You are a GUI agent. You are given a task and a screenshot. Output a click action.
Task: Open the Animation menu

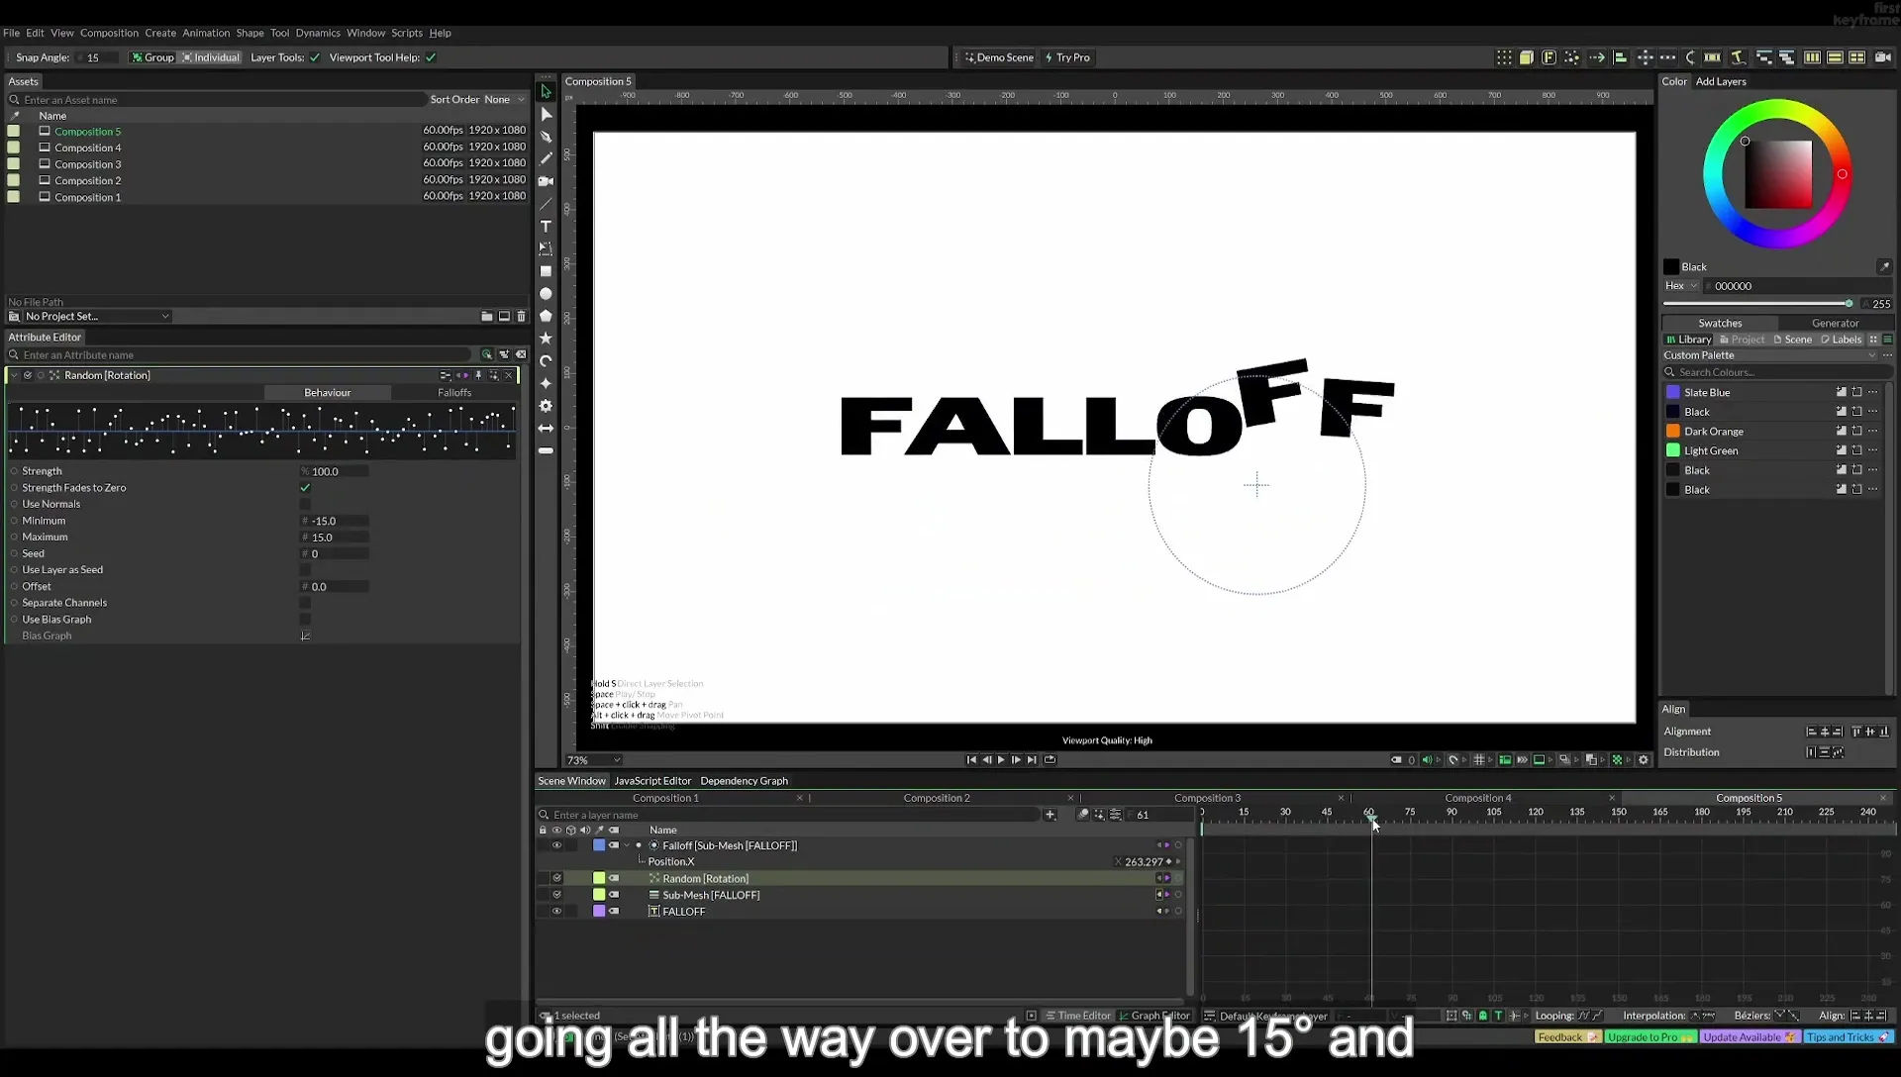206,33
